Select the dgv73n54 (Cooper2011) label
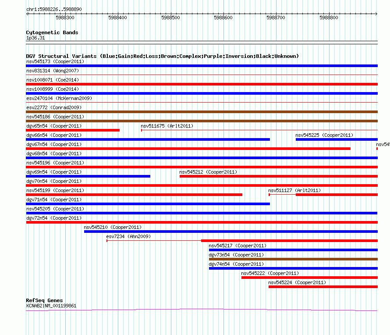 tap(236, 255)
